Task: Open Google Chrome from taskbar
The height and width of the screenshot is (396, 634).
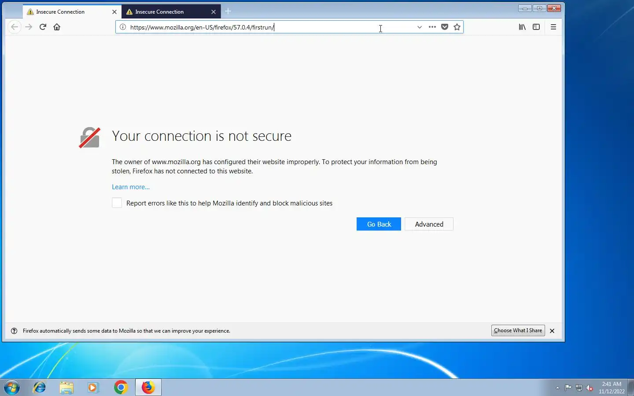Action: pyautogui.click(x=121, y=388)
